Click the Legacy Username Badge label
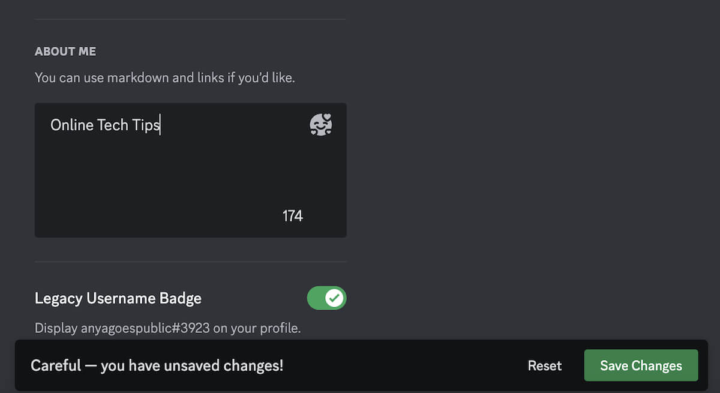The height and width of the screenshot is (393, 720). [118, 298]
